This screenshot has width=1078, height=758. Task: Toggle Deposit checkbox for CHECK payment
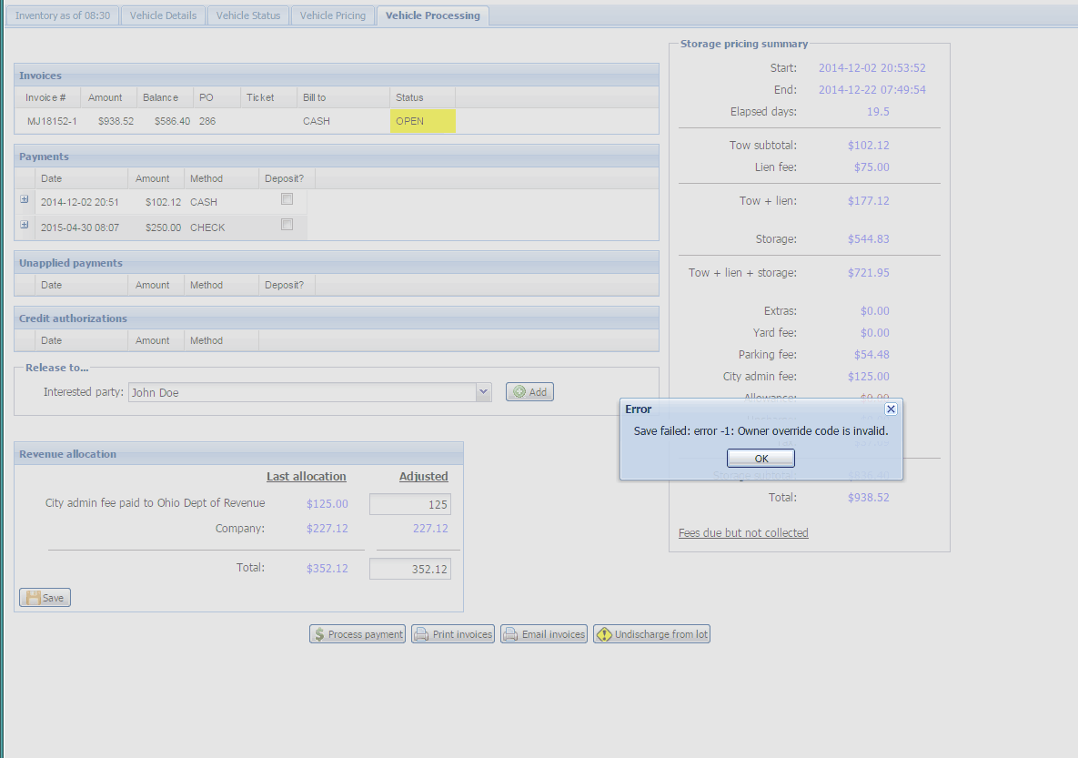287,225
